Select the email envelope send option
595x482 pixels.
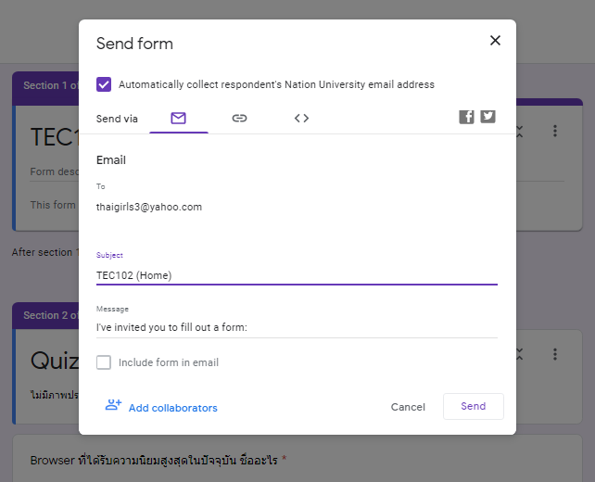(x=179, y=118)
